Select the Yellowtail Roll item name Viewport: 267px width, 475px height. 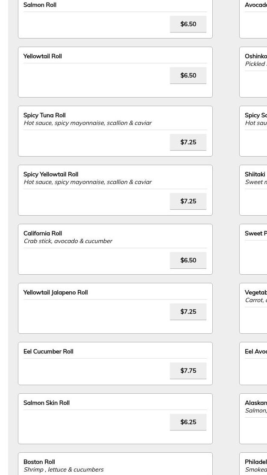tap(42, 56)
